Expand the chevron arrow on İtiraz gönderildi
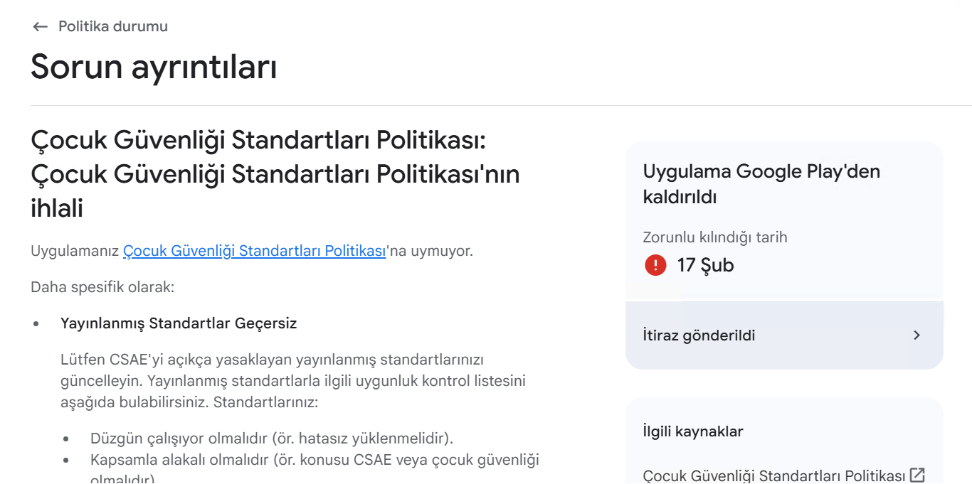The width and height of the screenshot is (972, 484). 916,335
